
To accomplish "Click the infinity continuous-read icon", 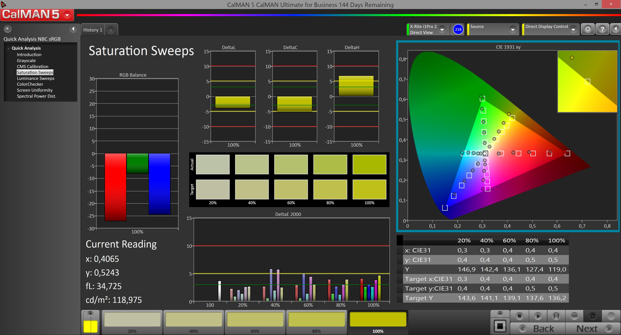I will click(x=574, y=316).
